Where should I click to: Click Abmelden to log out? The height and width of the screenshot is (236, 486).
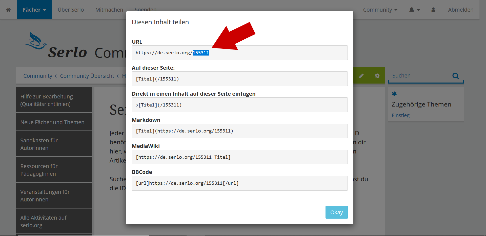tap(461, 10)
